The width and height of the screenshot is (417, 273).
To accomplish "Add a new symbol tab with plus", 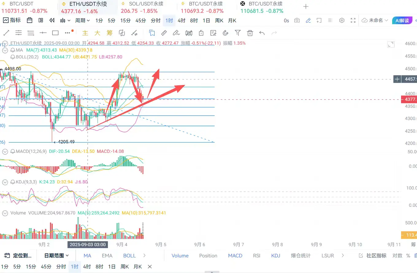I will click(x=306, y=7).
